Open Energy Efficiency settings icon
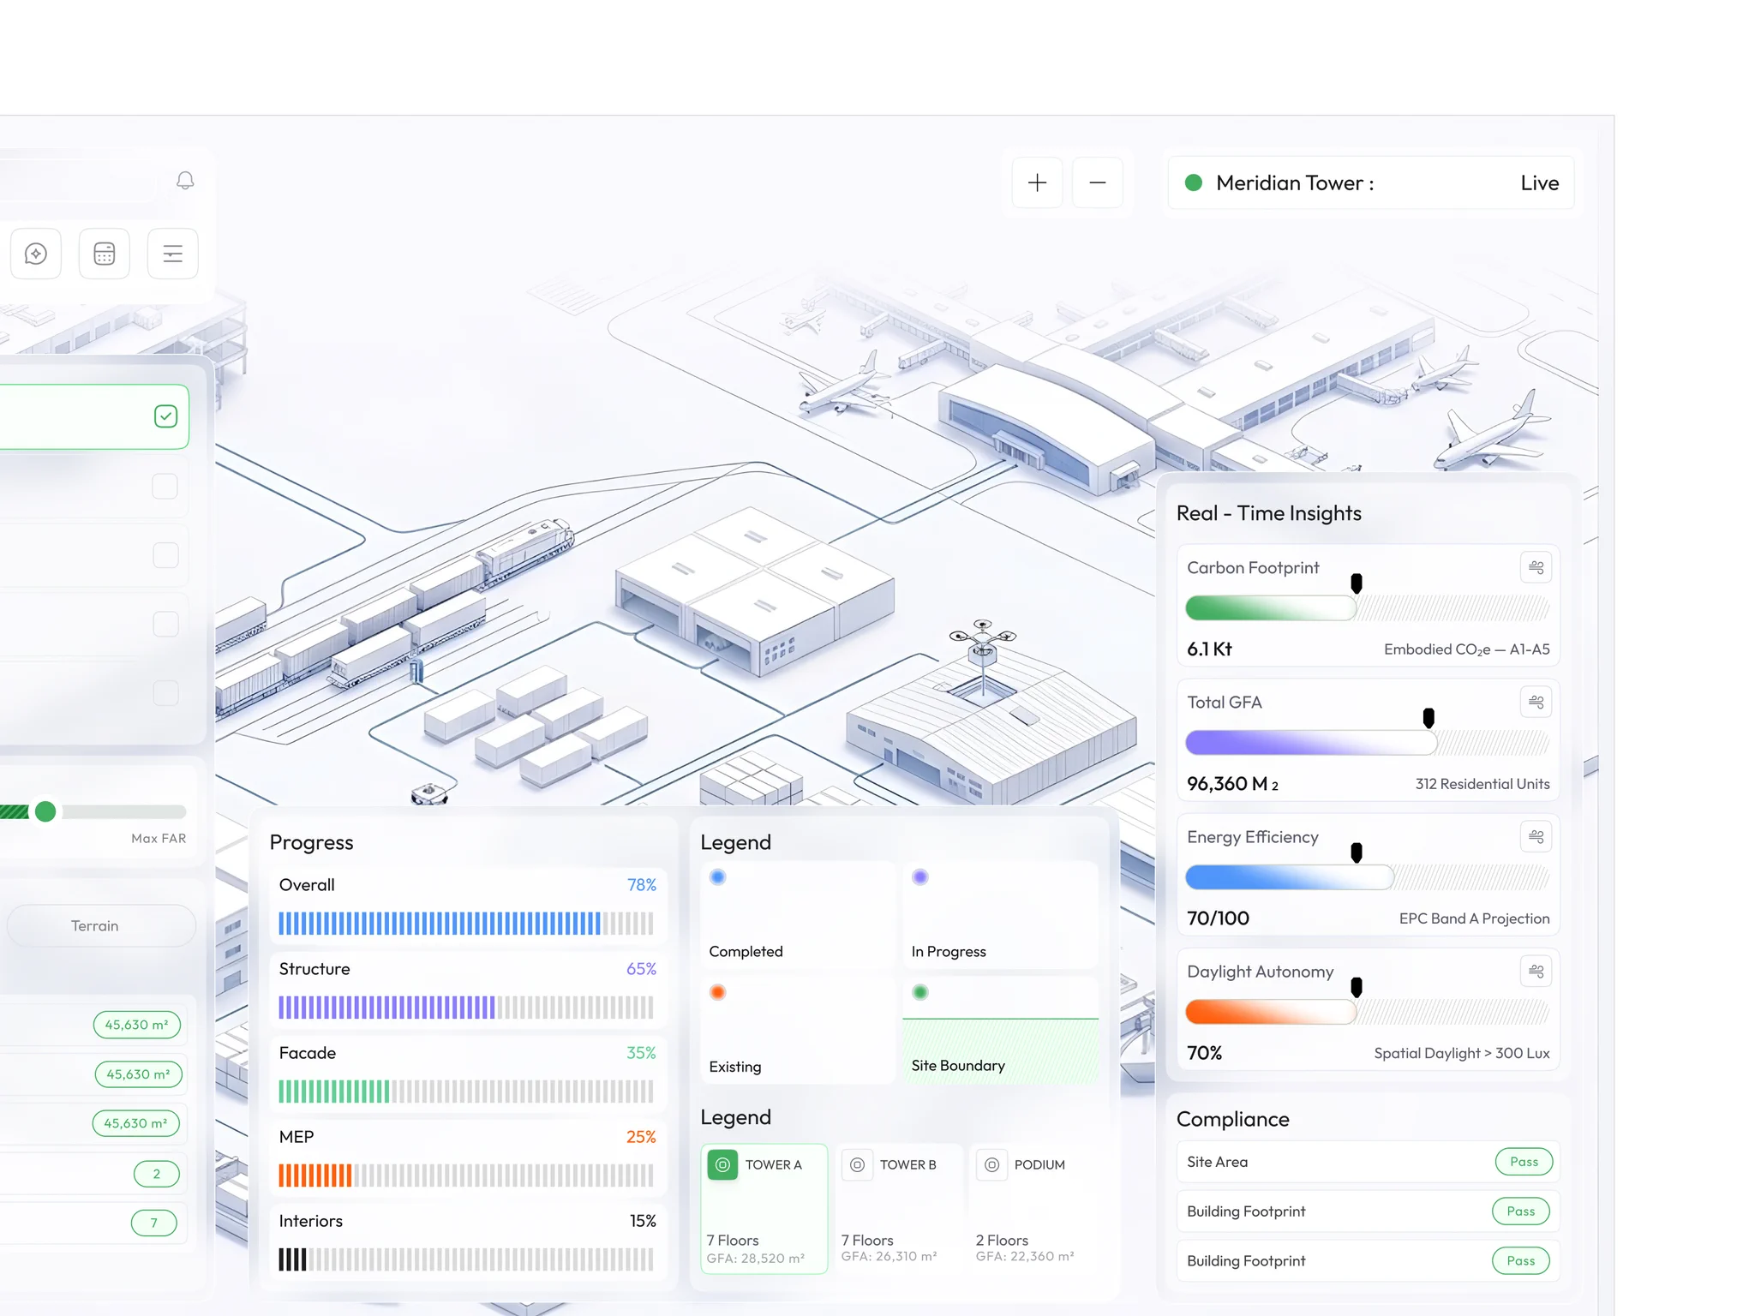The image size is (1755, 1316). (1536, 836)
